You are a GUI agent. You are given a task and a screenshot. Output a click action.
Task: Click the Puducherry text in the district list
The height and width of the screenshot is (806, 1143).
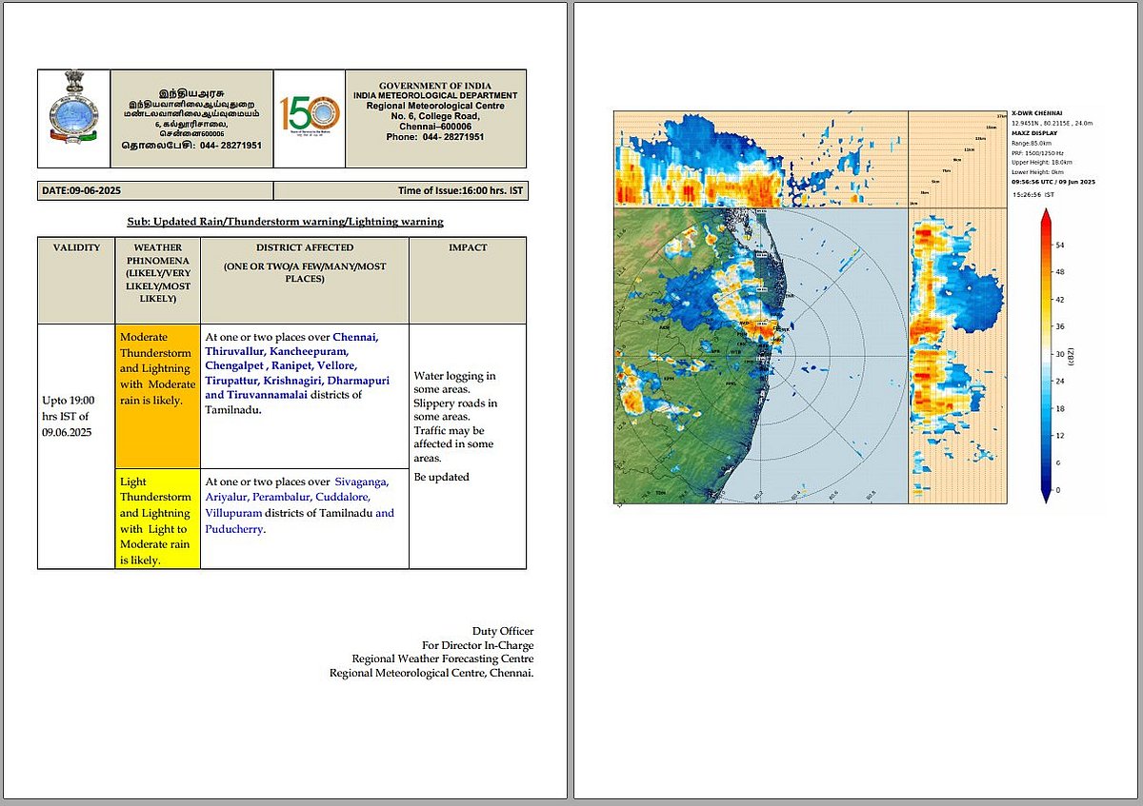coord(234,529)
